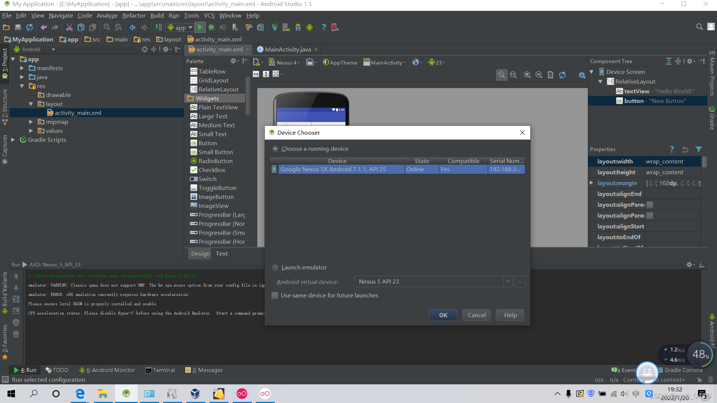The width and height of the screenshot is (717, 403).
Task: Expand the mipmap folder
Action: [31, 122]
